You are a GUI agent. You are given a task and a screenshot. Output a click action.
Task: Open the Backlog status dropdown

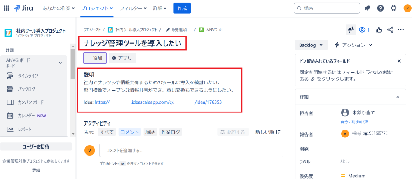[311, 45]
